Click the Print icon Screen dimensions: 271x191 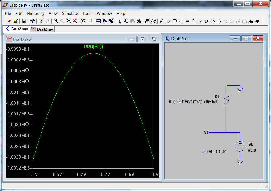154,21
